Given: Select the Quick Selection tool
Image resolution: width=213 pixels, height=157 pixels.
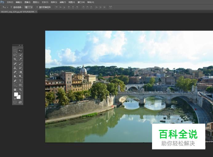Looking at the screenshot, I should point(20,55).
